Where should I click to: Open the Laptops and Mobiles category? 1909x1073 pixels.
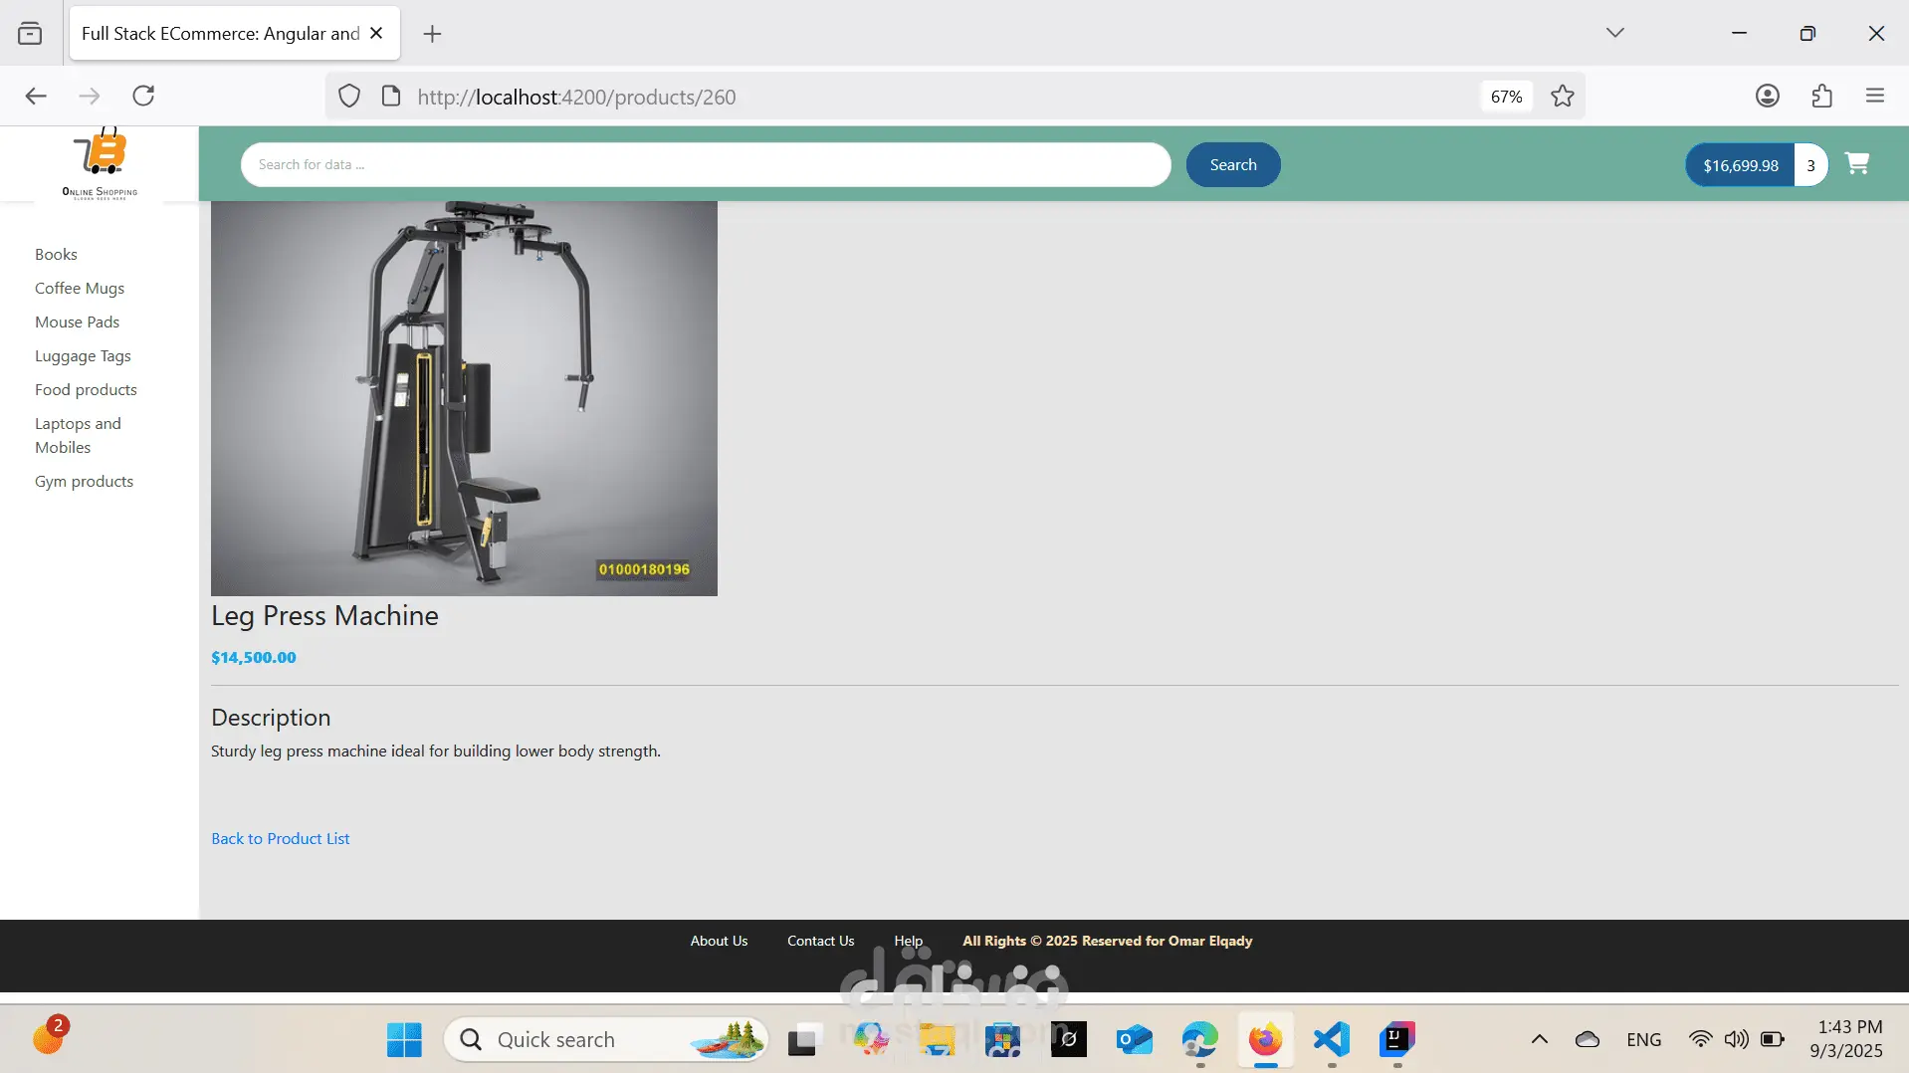click(x=78, y=436)
